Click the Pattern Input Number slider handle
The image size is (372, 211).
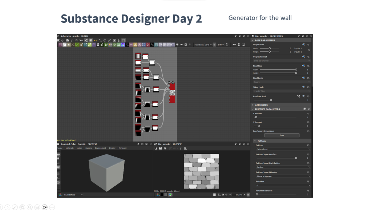tap(296, 158)
